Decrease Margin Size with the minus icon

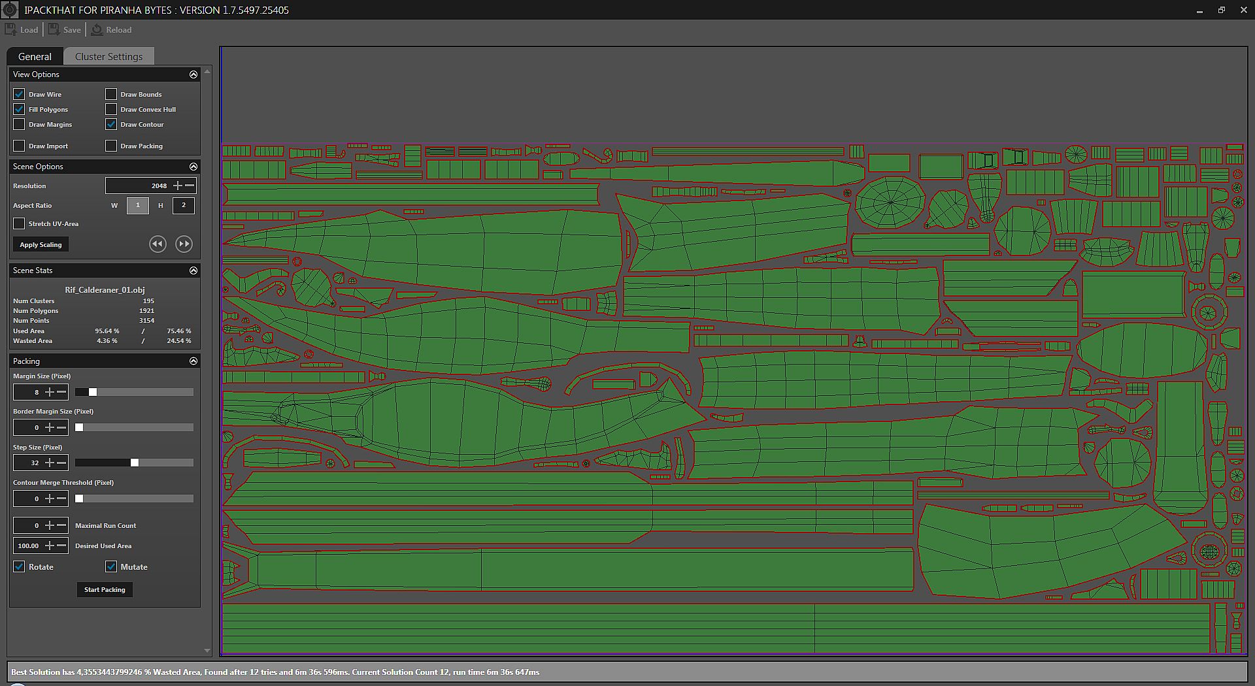click(x=61, y=392)
